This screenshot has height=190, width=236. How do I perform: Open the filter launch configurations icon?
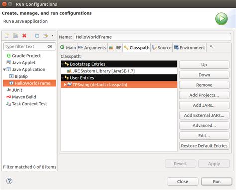(x=45, y=36)
